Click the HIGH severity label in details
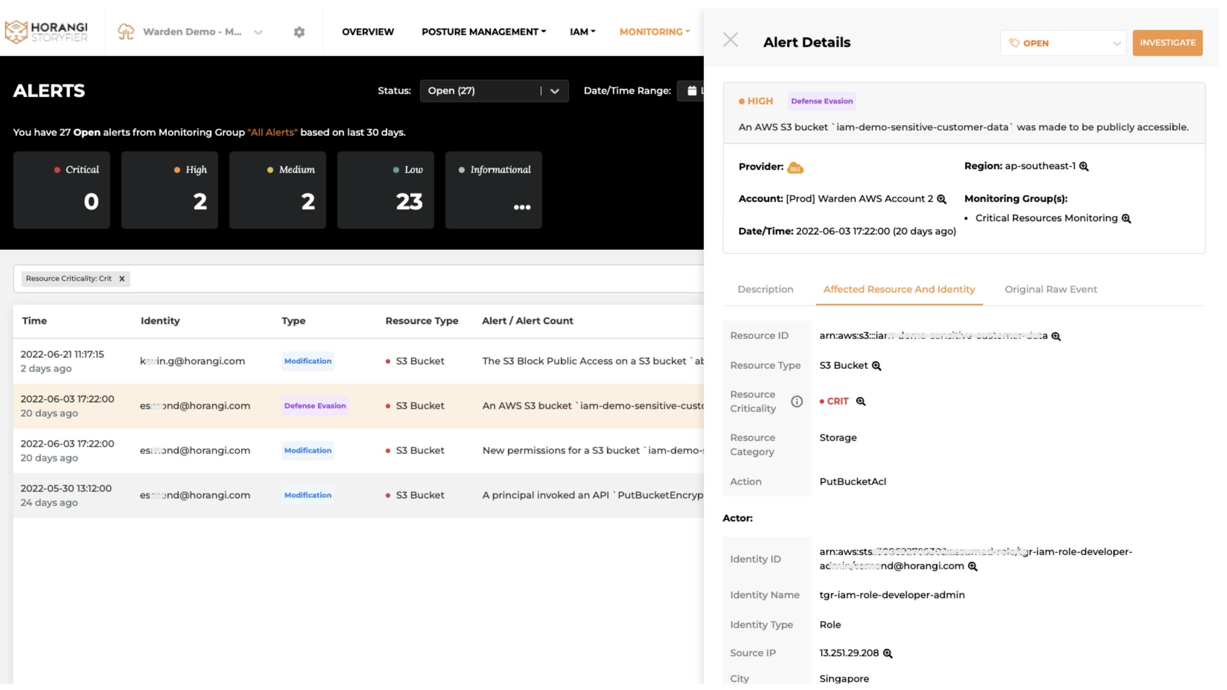 click(755, 101)
